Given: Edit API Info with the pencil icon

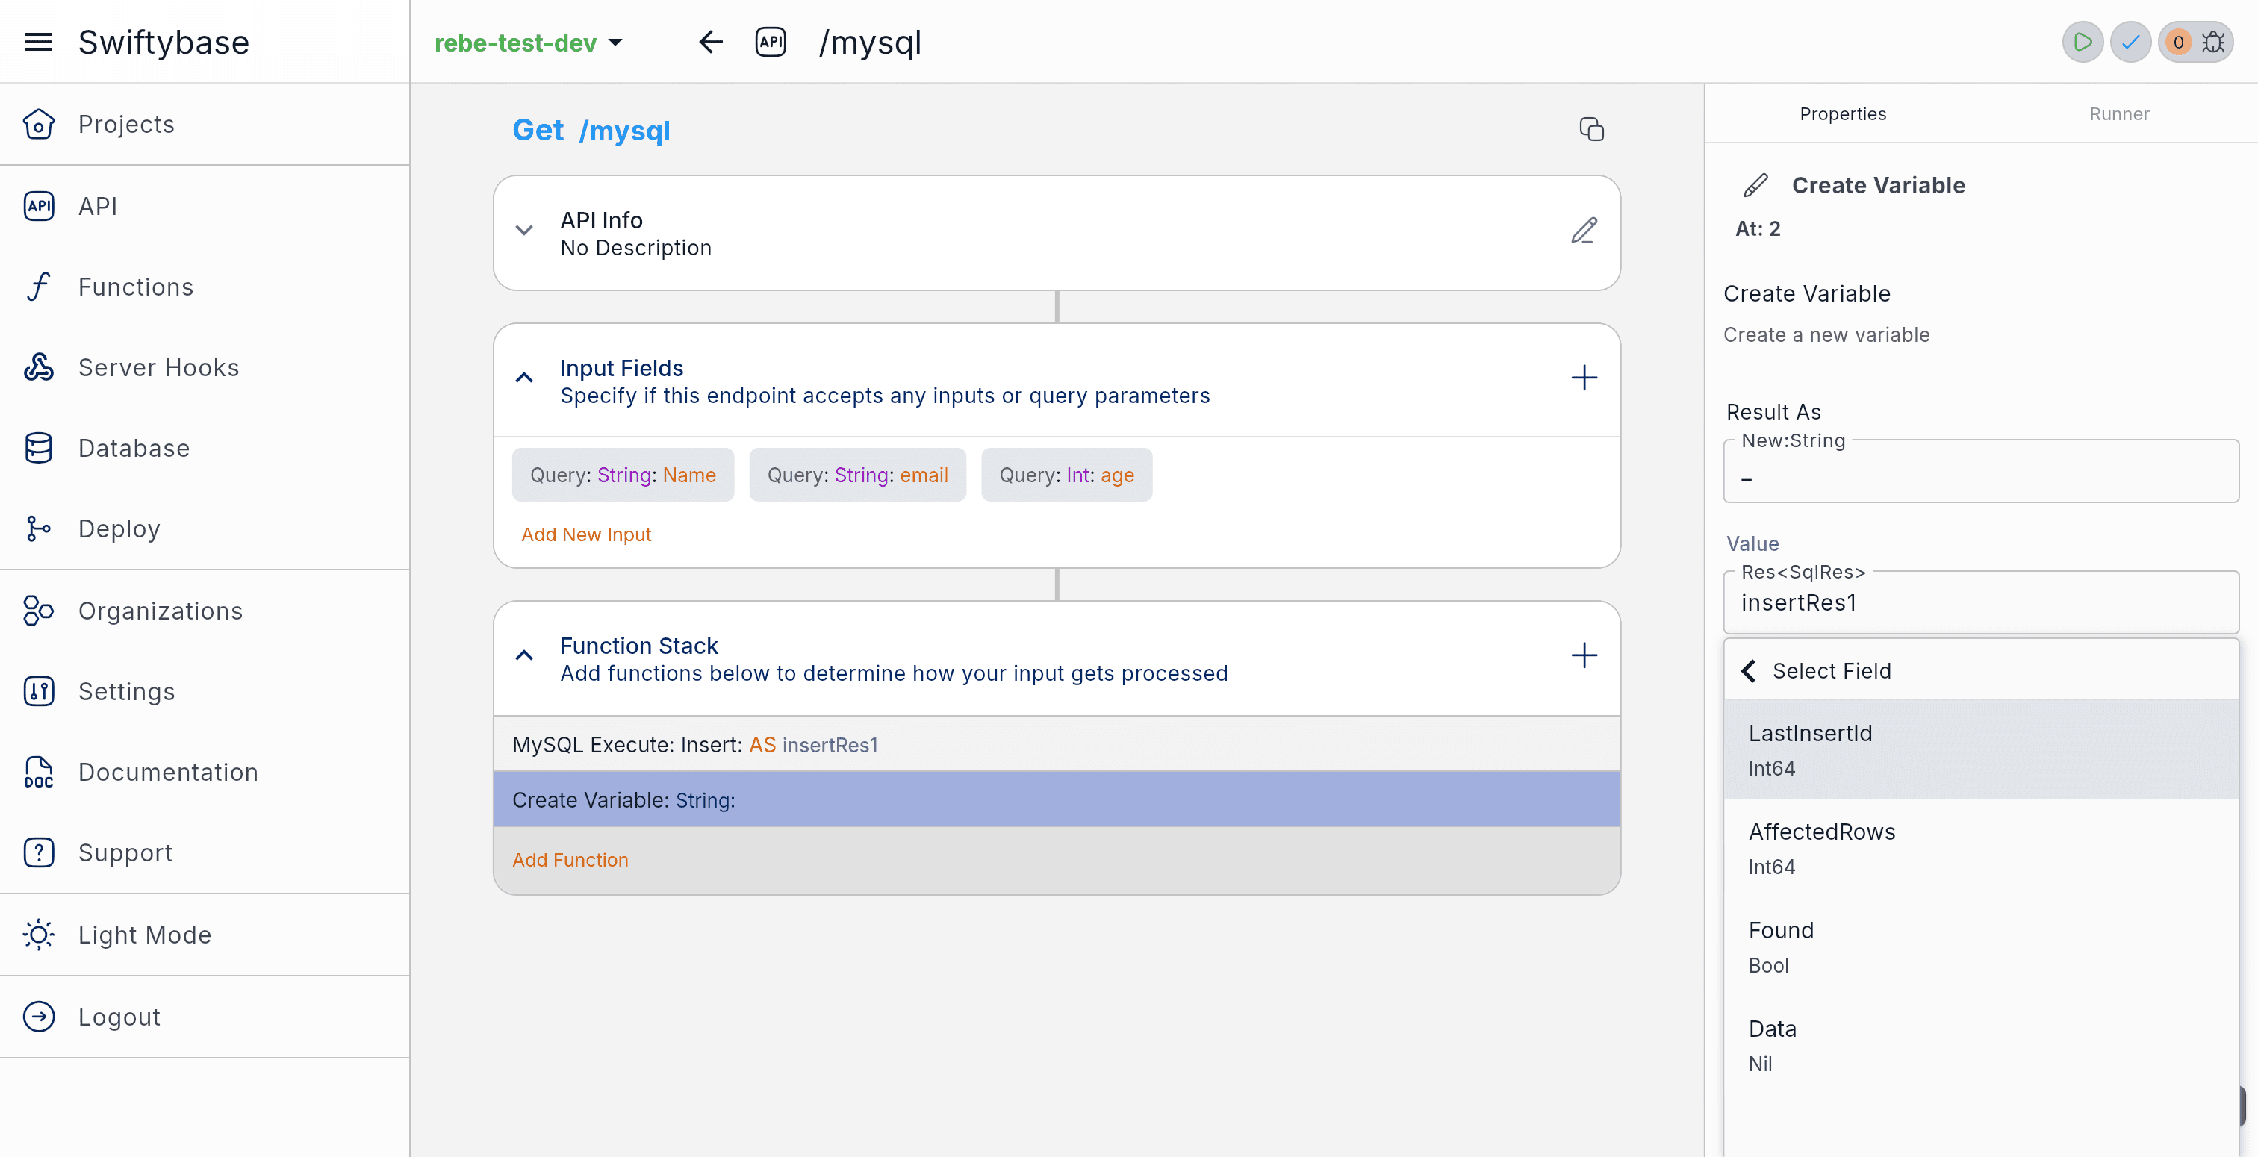Looking at the screenshot, I should 1583,231.
